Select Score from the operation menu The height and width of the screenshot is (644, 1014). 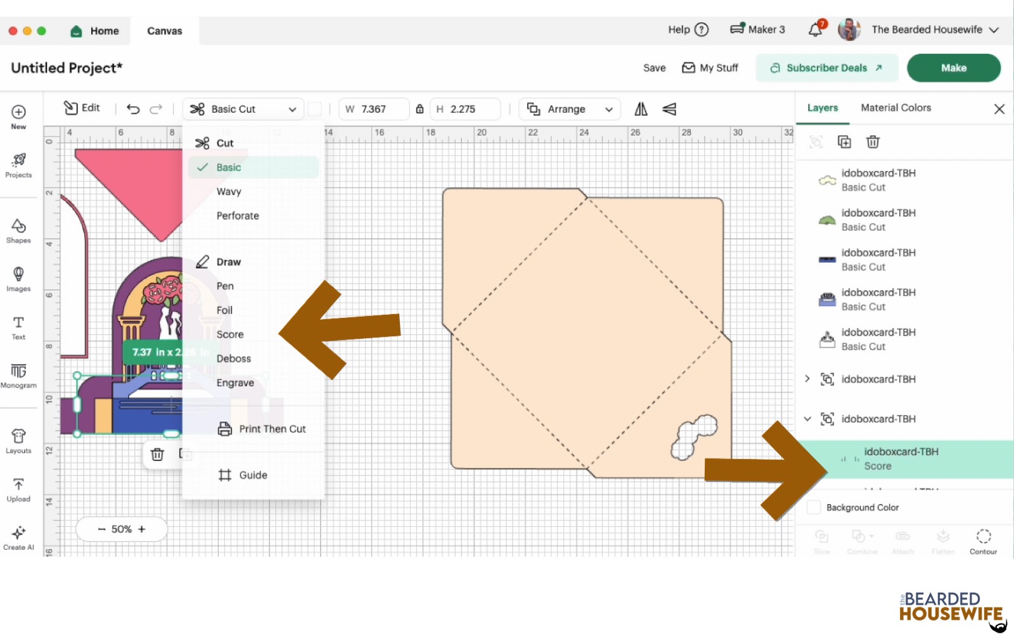[x=230, y=334]
